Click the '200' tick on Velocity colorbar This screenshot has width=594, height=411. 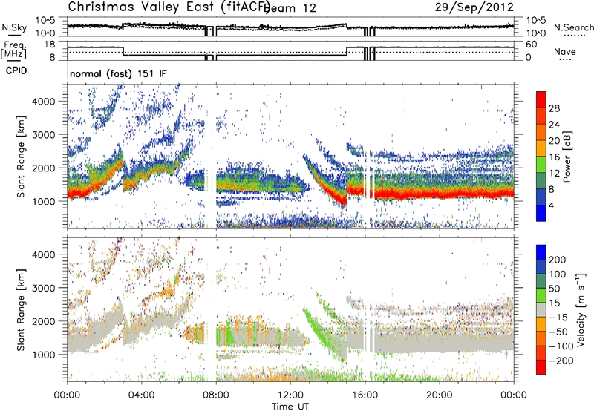(x=558, y=260)
